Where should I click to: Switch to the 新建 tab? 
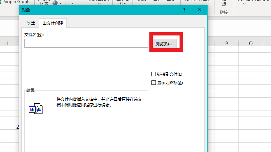pos(30,23)
